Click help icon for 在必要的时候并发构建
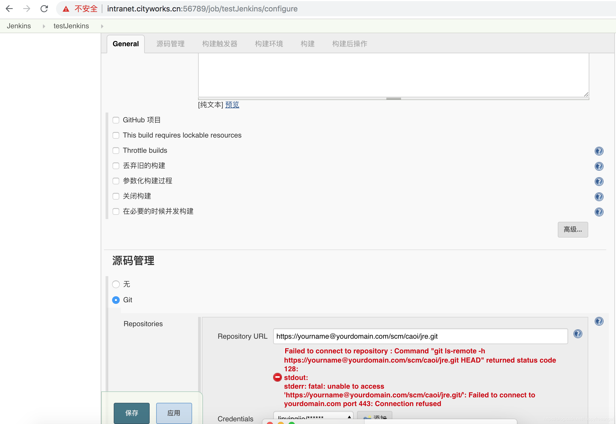The width and height of the screenshot is (616, 424). [x=599, y=212]
